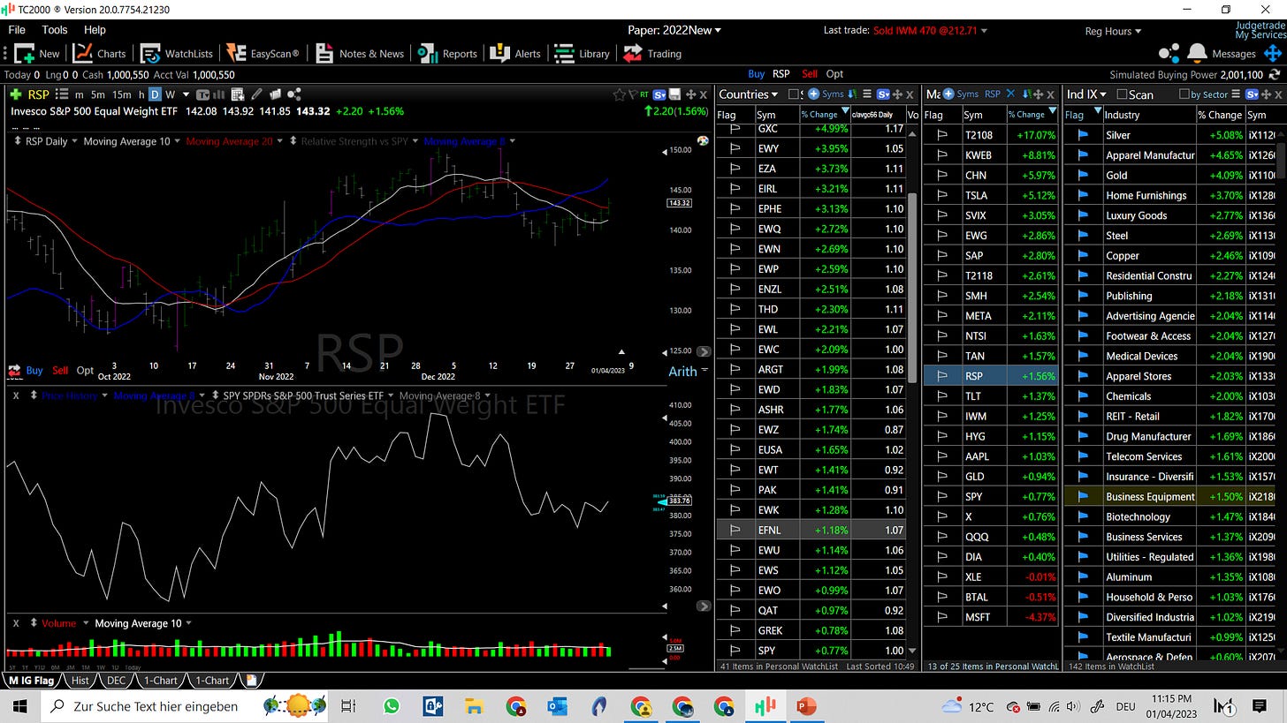Open the Help menu

tap(95, 30)
